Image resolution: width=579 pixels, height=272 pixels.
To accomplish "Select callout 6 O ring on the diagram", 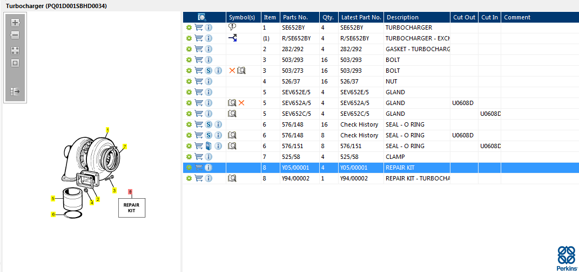I will coord(53,214).
